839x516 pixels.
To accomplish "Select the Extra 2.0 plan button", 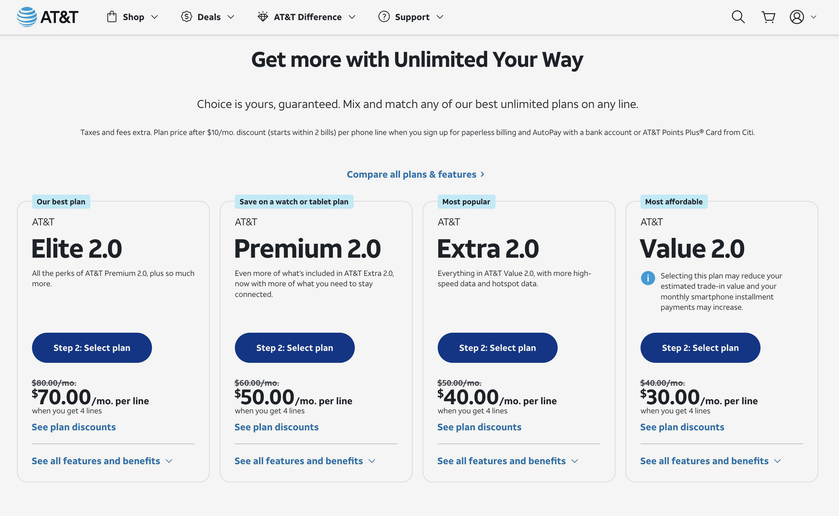I will pyautogui.click(x=497, y=347).
